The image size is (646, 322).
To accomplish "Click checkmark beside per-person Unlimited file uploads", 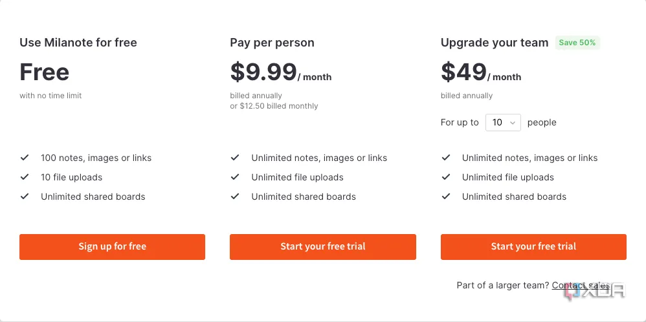I will pyautogui.click(x=235, y=177).
